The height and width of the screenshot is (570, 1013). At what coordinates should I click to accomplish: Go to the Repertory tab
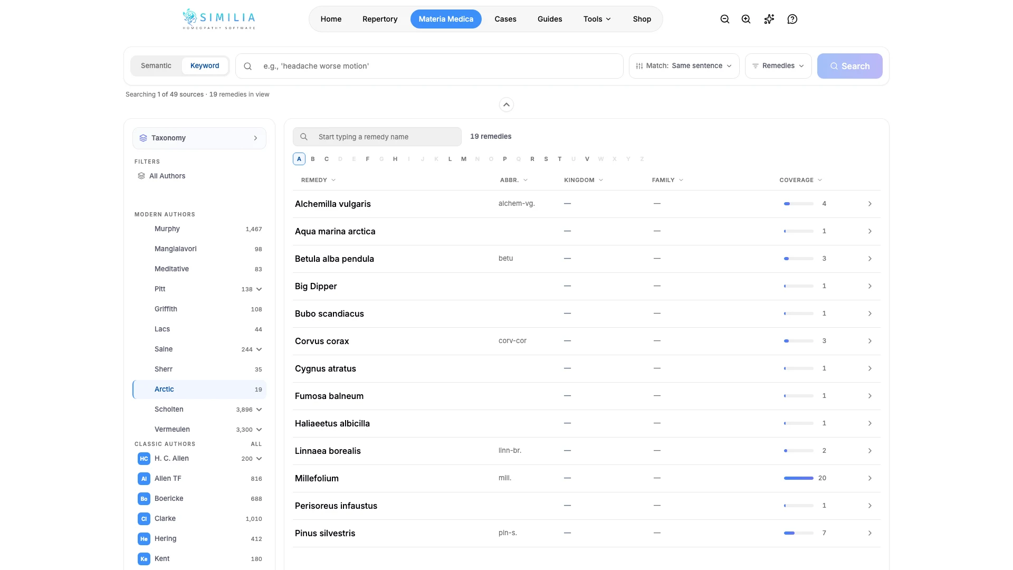click(380, 19)
